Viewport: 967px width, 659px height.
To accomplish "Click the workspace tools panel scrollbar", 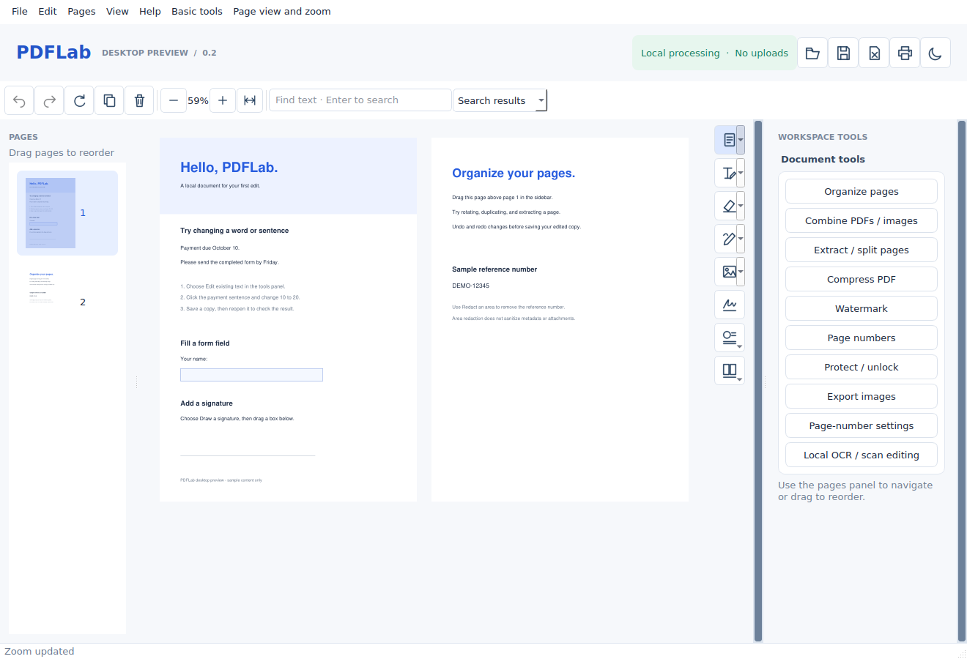I will pyautogui.click(x=962, y=381).
